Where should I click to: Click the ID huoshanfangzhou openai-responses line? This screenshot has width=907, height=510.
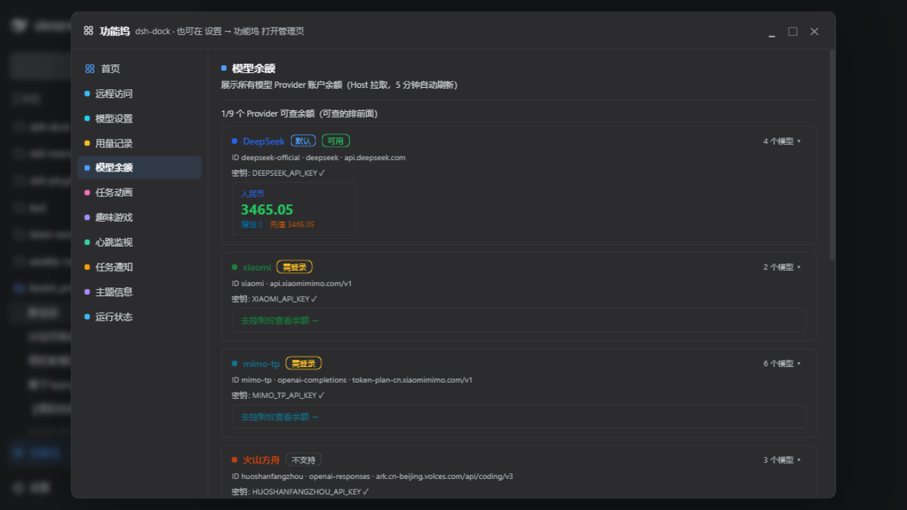pyautogui.click(x=372, y=476)
